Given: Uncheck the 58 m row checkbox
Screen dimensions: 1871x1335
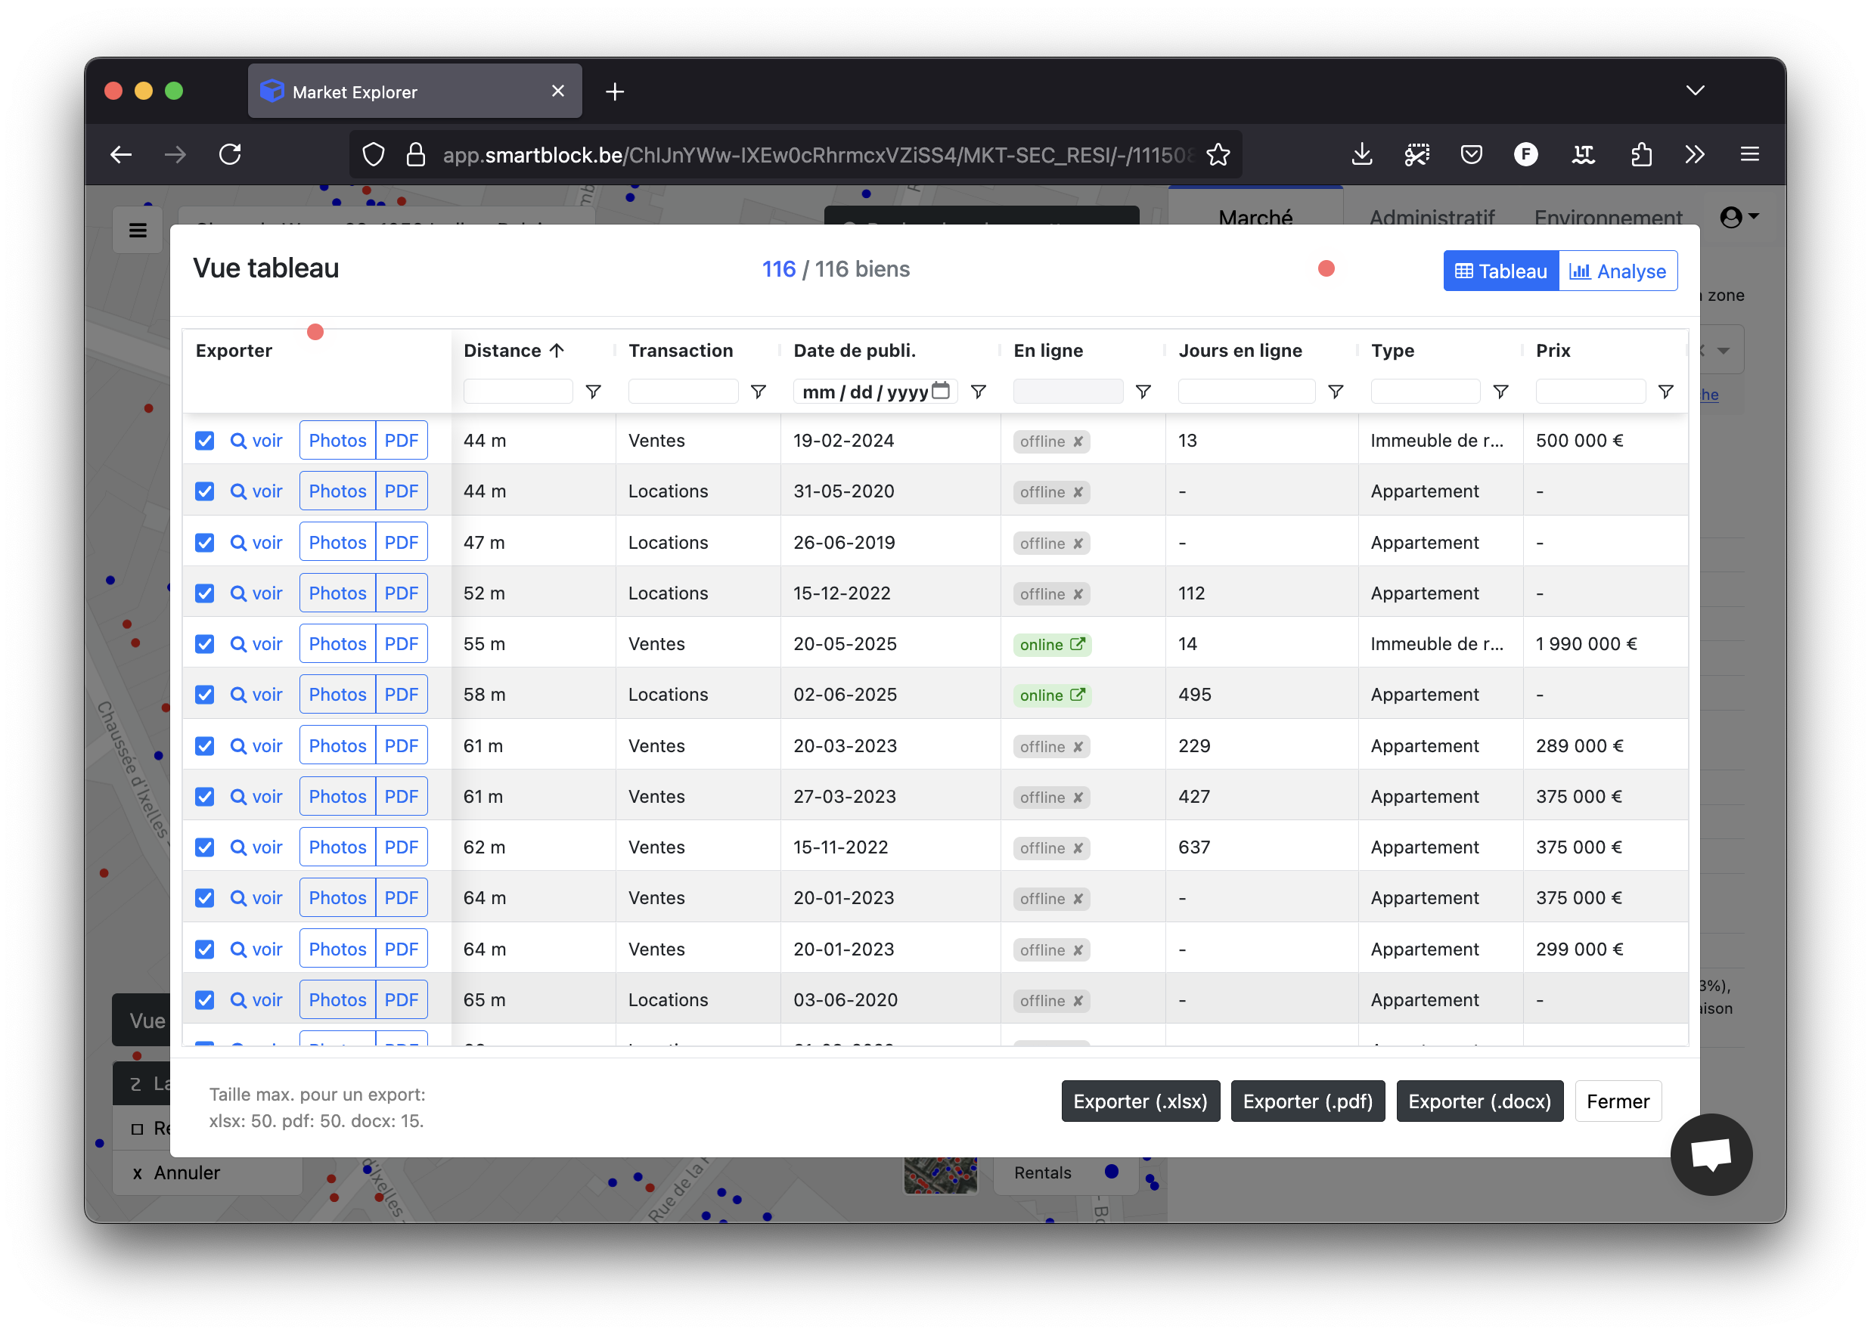Looking at the screenshot, I should (x=204, y=695).
